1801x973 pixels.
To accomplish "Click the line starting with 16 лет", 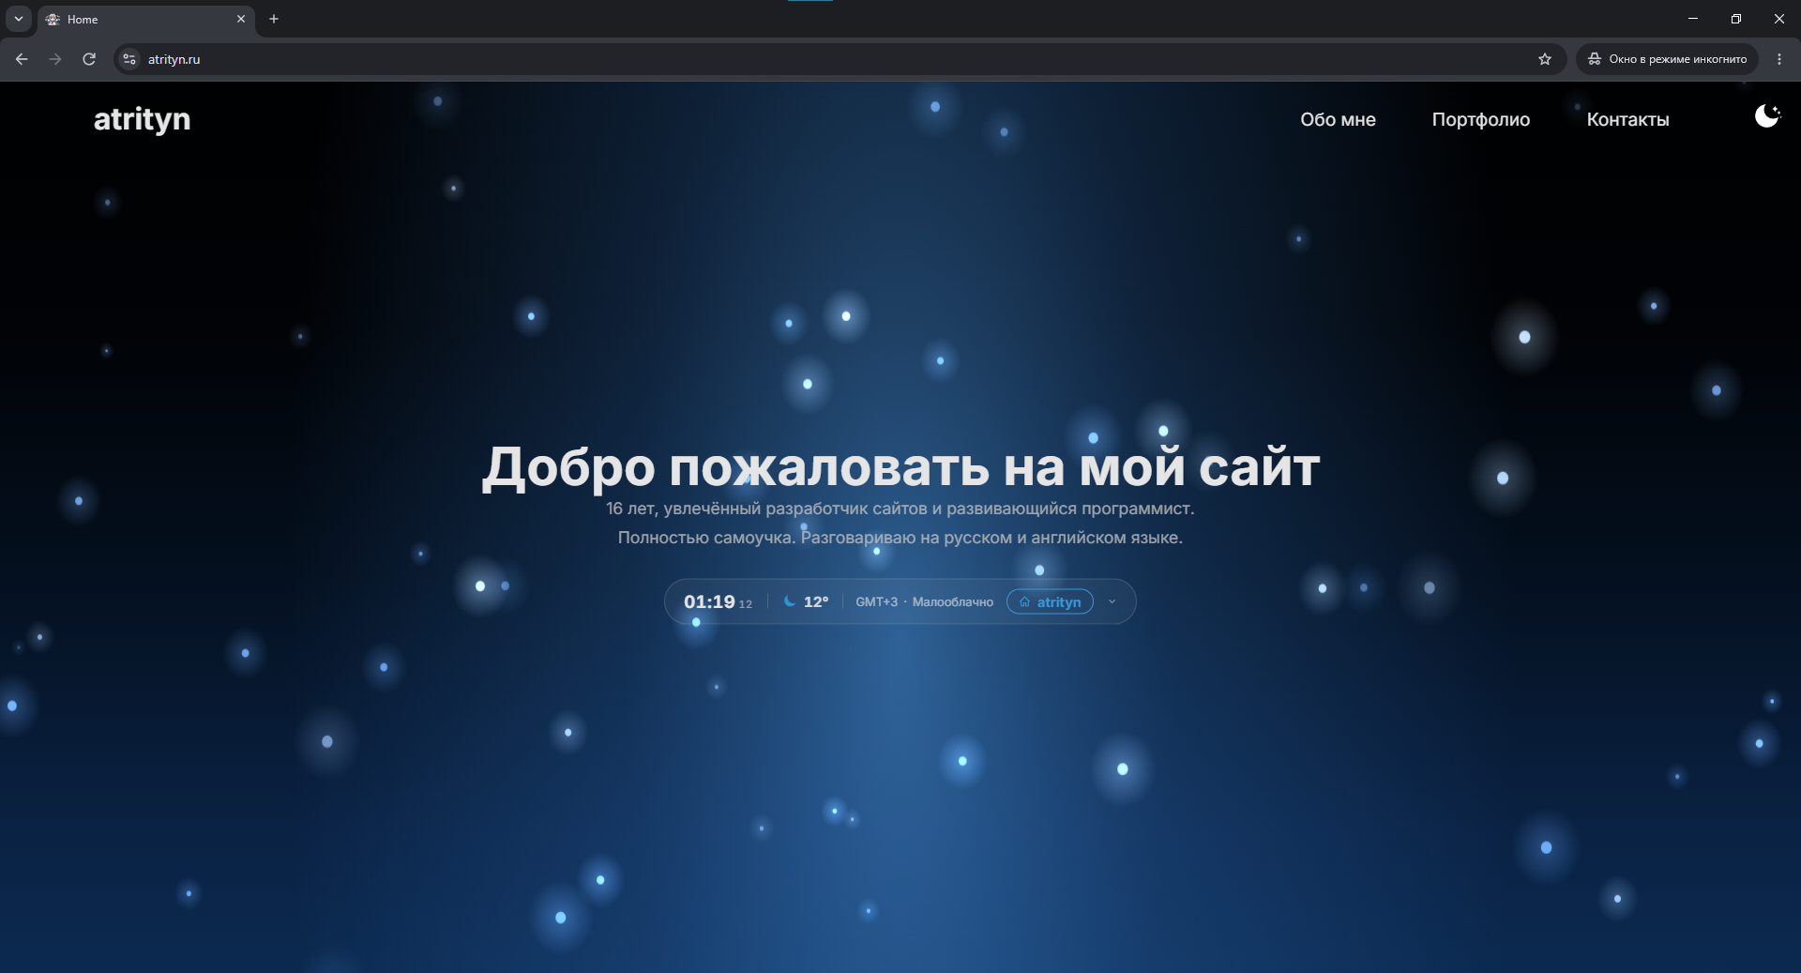I will (x=900, y=509).
